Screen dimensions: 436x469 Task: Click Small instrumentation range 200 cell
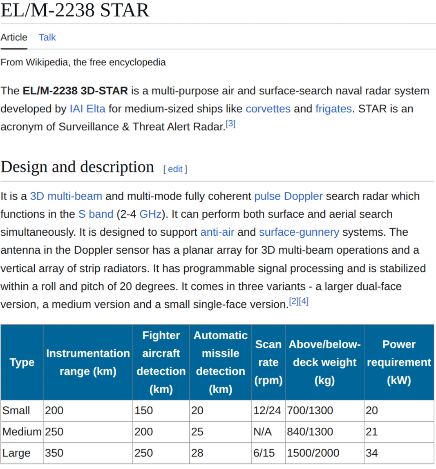pyautogui.click(x=88, y=411)
